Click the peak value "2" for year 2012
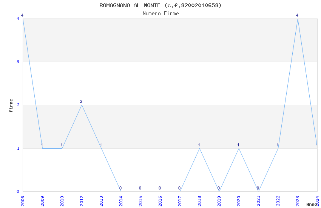Image resolution: width=321 pixels, height=208 pixels. (81, 101)
